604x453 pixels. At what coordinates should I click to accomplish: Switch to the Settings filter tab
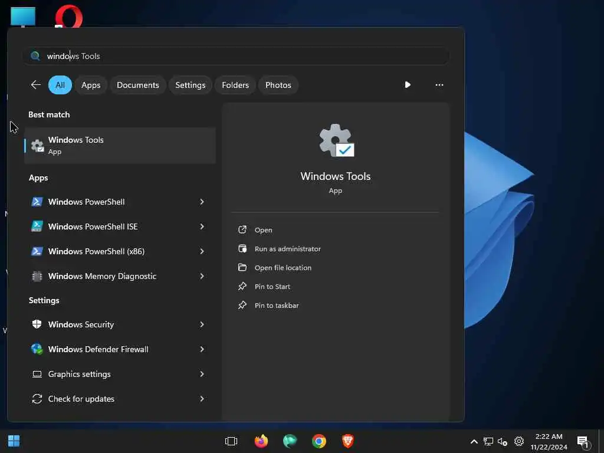[191, 85]
